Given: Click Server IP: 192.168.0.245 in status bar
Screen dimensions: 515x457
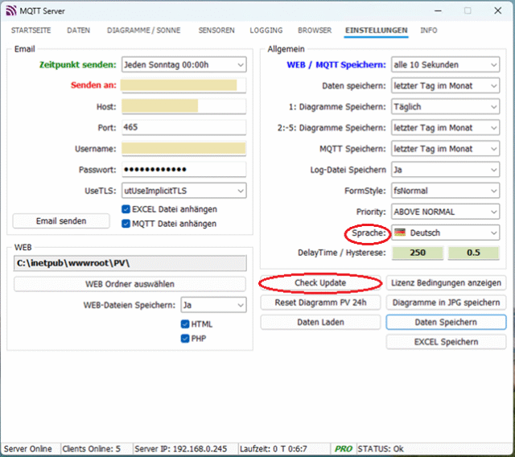Looking at the screenshot, I should pos(180,449).
